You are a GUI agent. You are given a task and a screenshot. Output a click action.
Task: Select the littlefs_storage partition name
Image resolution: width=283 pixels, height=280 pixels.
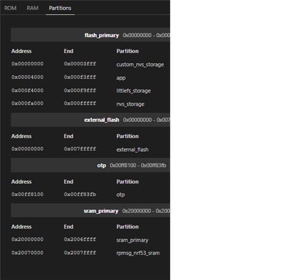[x=133, y=90]
